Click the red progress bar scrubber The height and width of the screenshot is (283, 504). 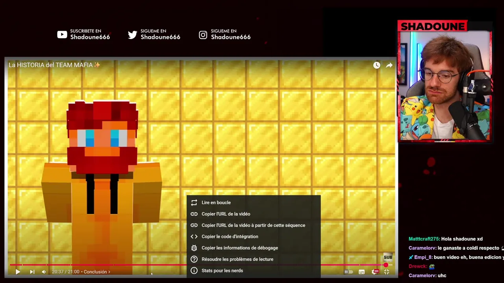[385, 265]
